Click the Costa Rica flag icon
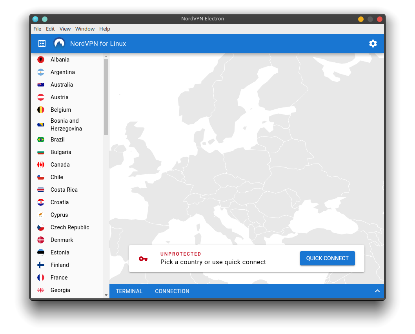 41,190
